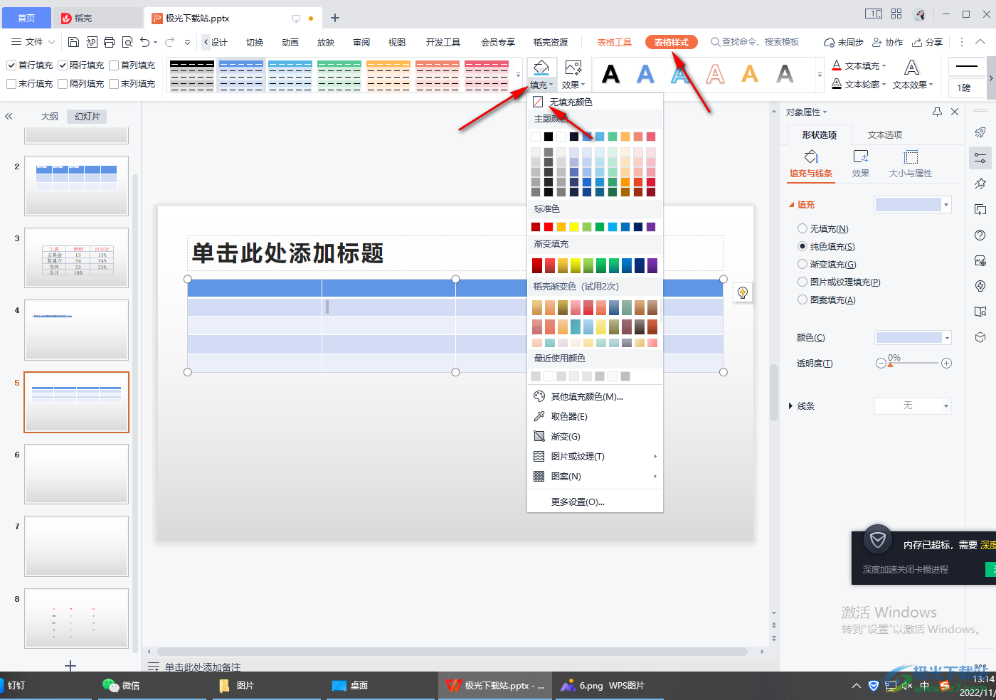Screen dimensions: 996x700
Task: Check the 首列填充 checkbox
Action: click(114, 65)
